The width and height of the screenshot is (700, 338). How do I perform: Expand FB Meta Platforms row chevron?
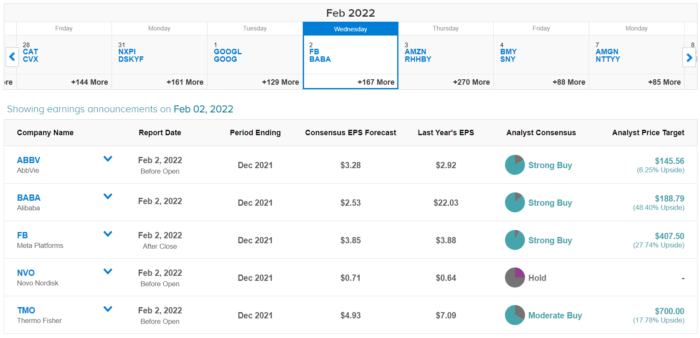coord(108,234)
